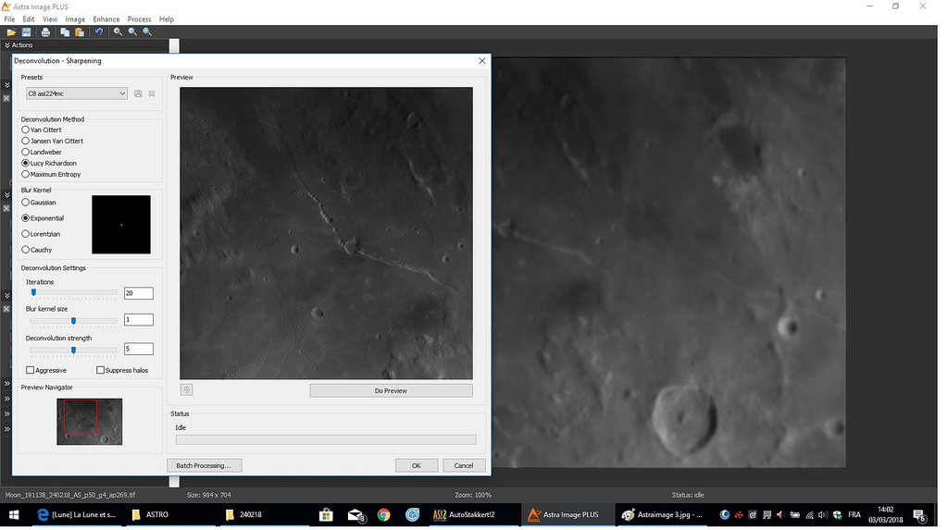Screen dimensions: 948x530
Task: Open the notification center icon
Action: pos(919,515)
